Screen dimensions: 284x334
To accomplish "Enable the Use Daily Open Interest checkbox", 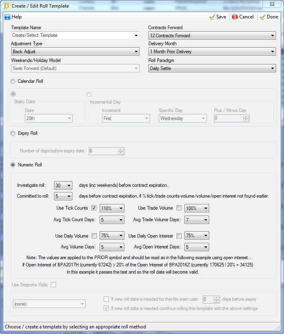I will [179, 236].
